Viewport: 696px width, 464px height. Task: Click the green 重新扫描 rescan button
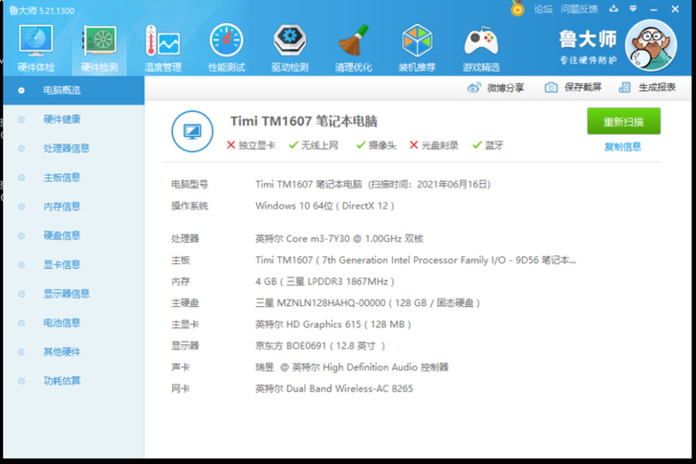tap(623, 122)
